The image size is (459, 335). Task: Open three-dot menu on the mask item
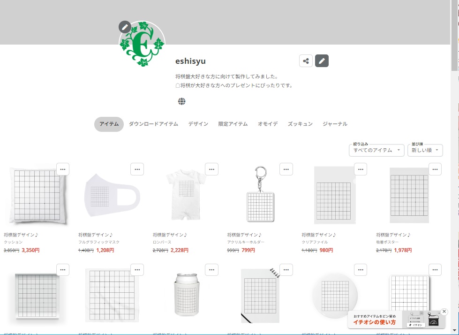point(137,169)
